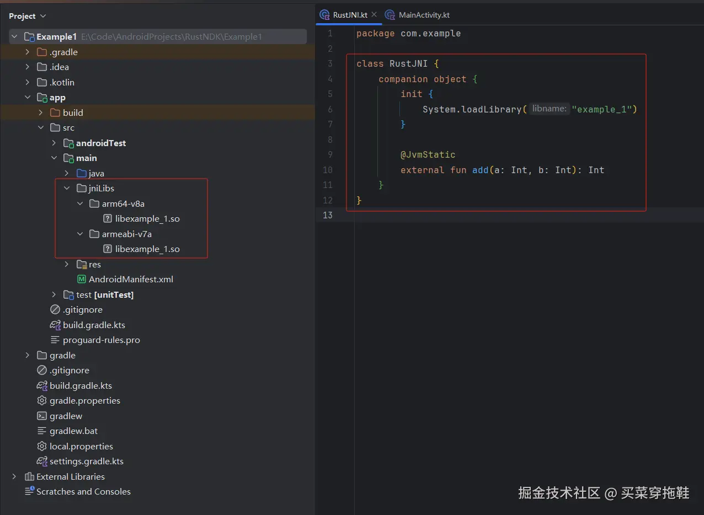This screenshot has width=704, height=515.
Task: Click the res resources folder icon
Action: coord(82,264)
